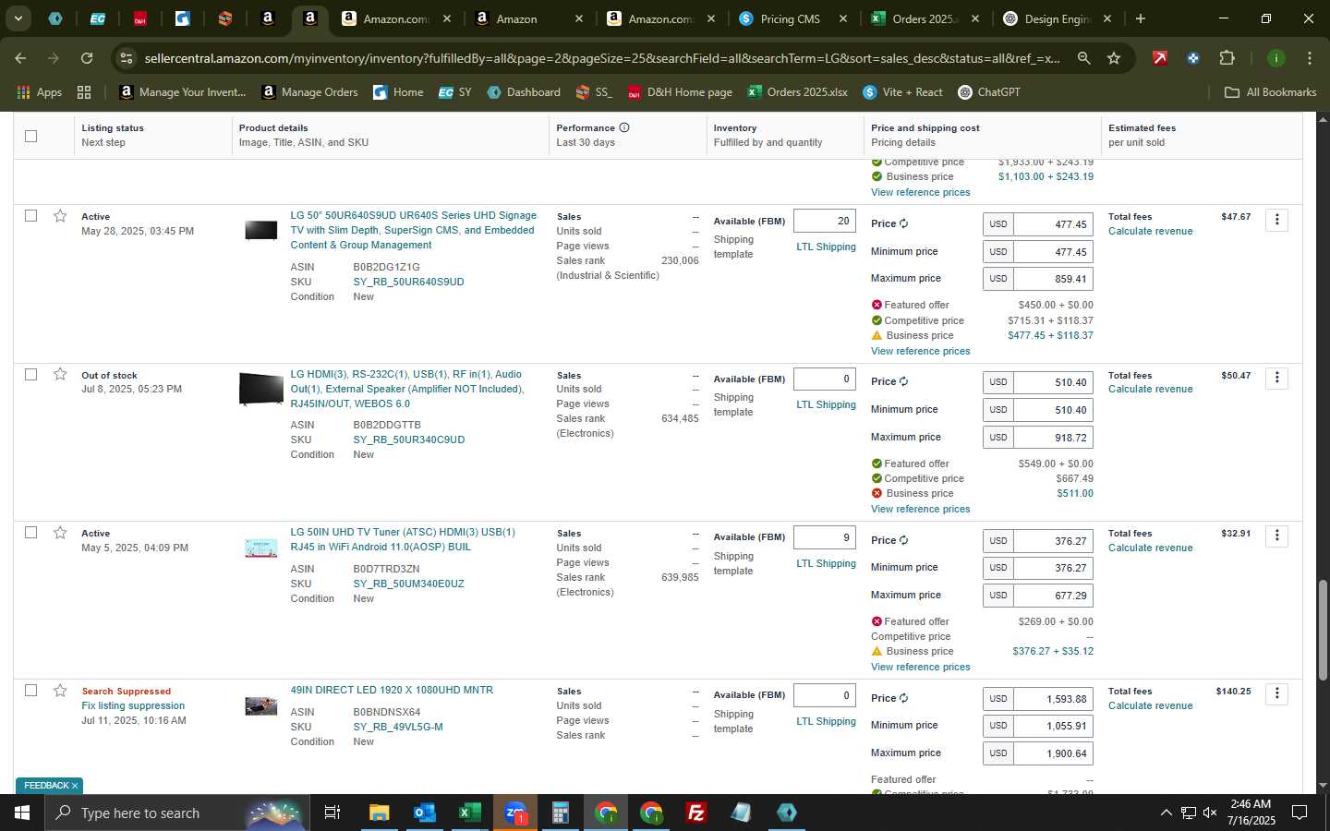Open Excel from the Windows taskbar

469,813
